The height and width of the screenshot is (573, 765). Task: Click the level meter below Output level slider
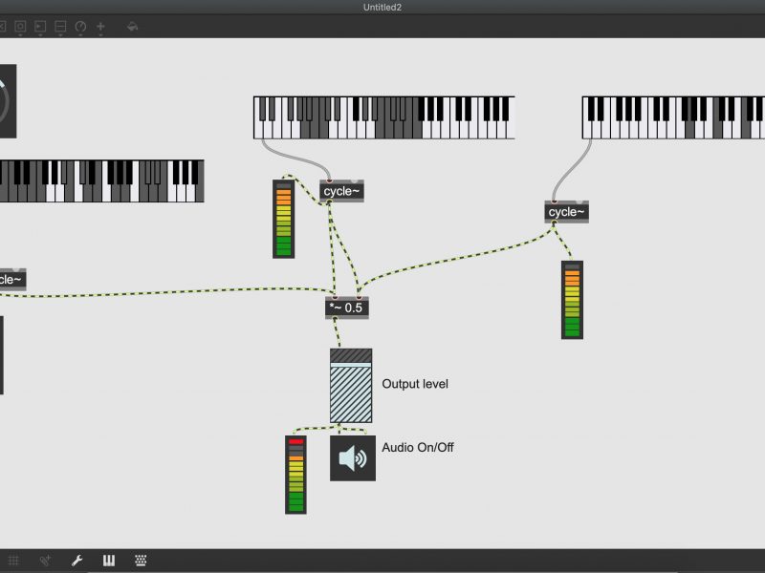tap(295, 475)
